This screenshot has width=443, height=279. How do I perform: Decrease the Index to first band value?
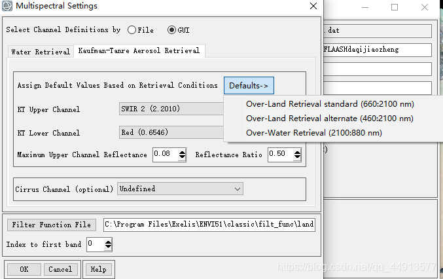tap(108, 247)
